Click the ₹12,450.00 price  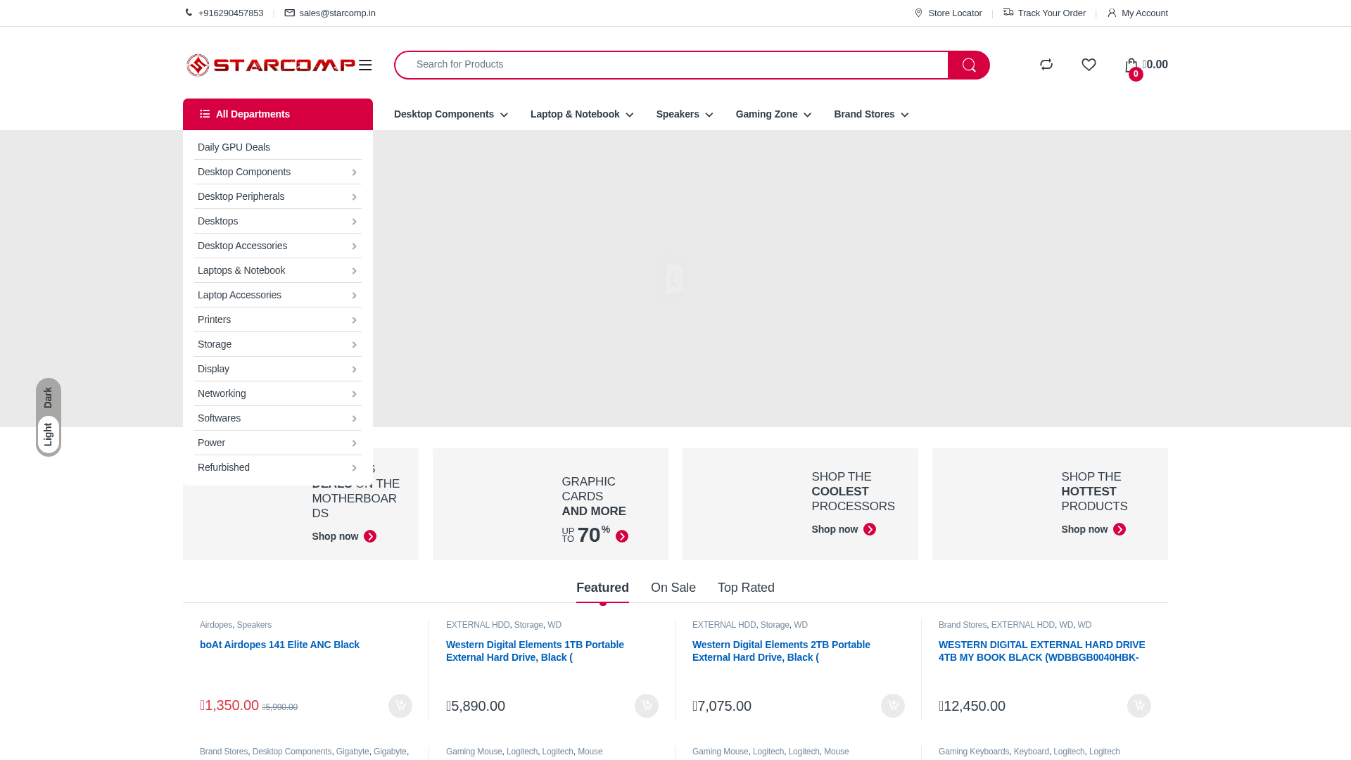972,706
